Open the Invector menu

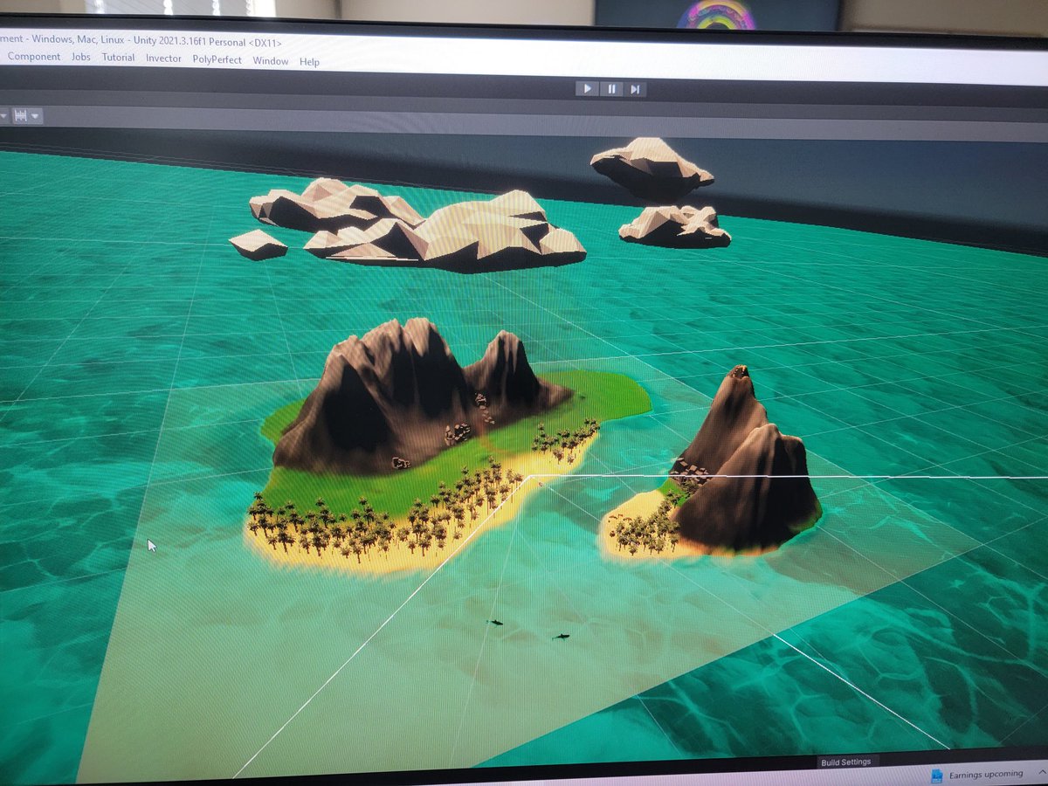click(163, 59)
